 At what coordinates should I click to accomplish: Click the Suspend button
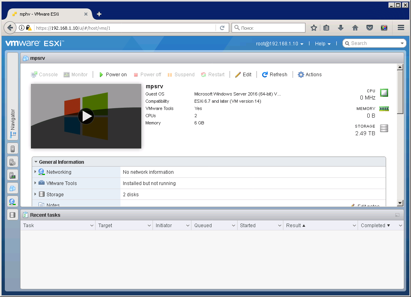pos(181,75)
